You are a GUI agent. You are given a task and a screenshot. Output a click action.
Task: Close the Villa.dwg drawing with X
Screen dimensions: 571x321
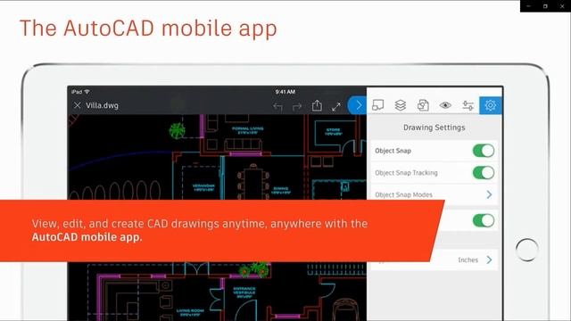coord(78,105)
